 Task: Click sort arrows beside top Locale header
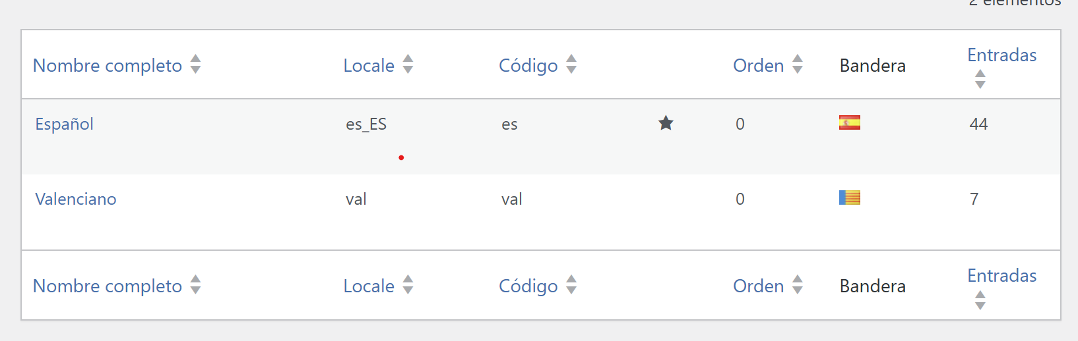[x=408, y=65]
